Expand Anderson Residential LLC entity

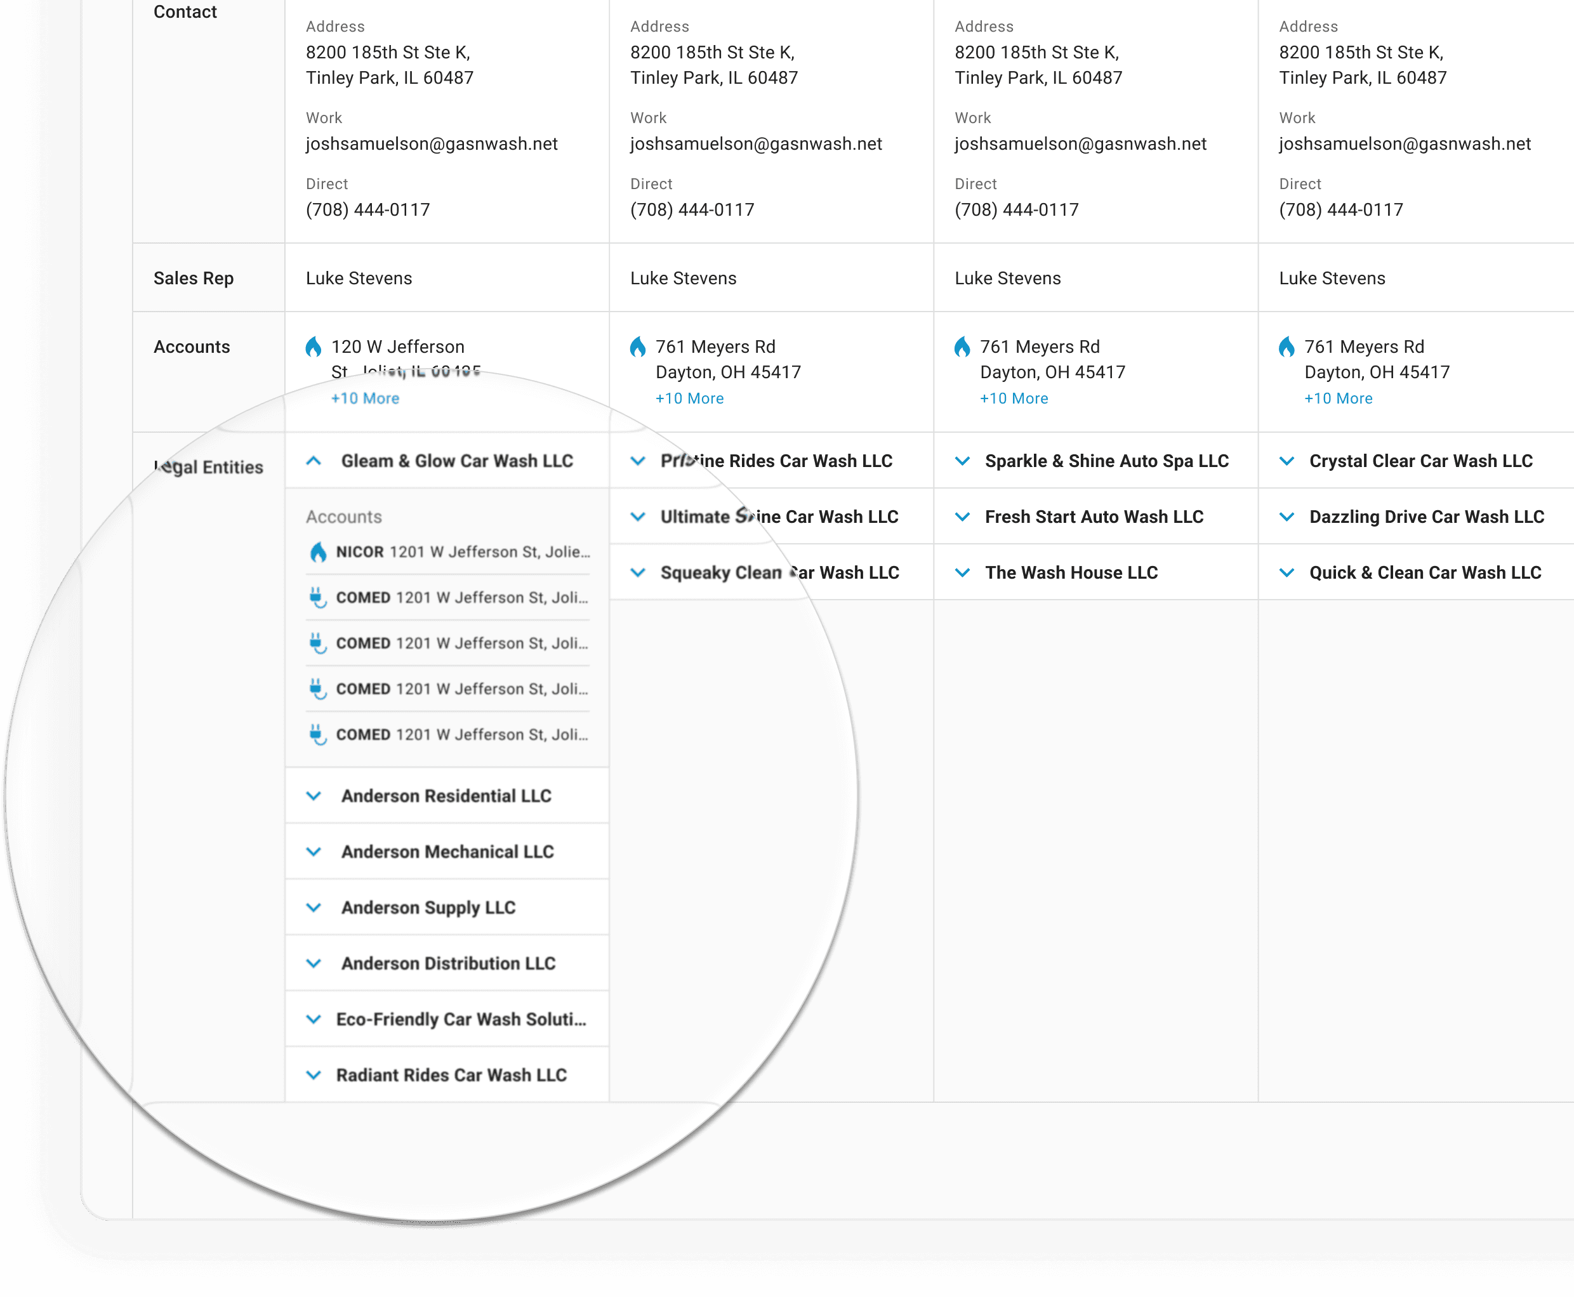pyautogui.click(x=314, y=796)
